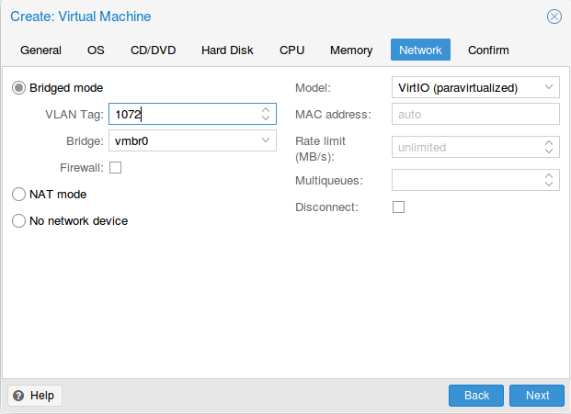Image resolution: width=571 pixels, height=414 pixels.
Task: Switch to the Hard Disk tab
Action: pyautogui.click(x=227, y=50)
